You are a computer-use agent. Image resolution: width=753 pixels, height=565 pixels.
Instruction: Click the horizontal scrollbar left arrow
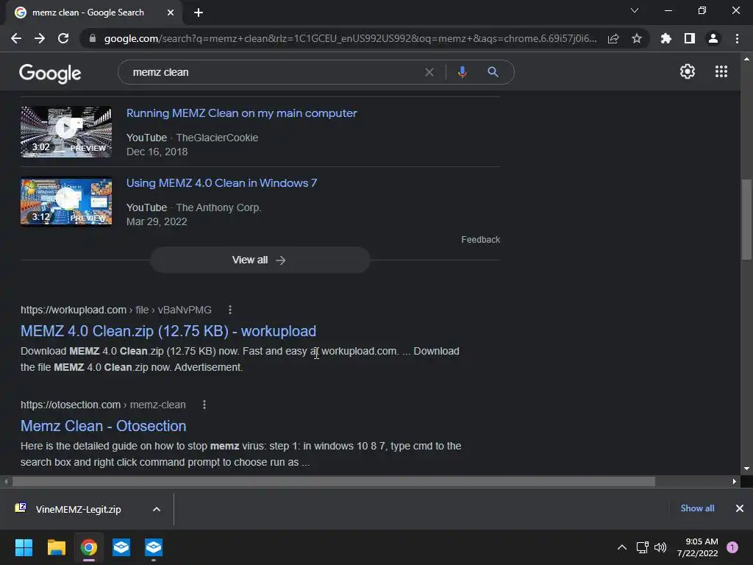[6, 481]
